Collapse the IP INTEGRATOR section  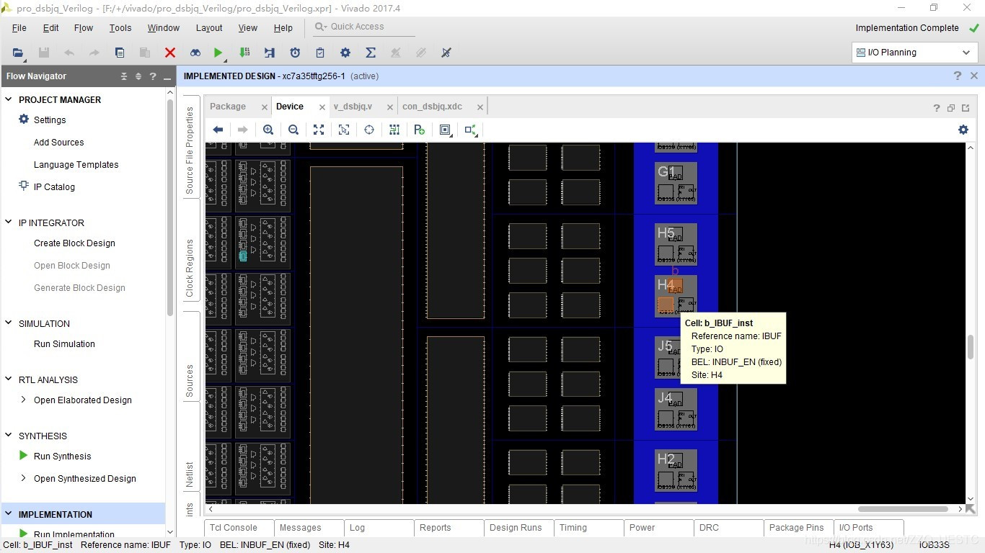click(9, 222)
